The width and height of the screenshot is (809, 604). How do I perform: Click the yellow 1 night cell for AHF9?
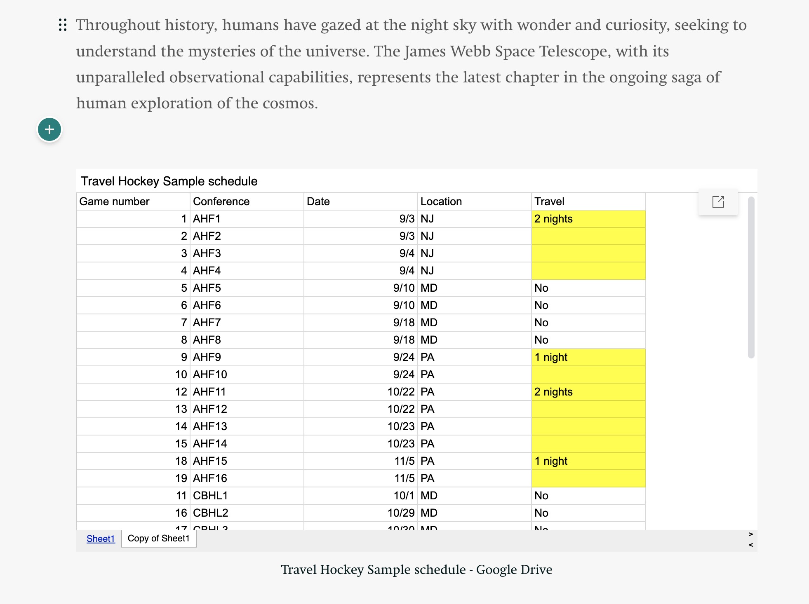point(588,357)
